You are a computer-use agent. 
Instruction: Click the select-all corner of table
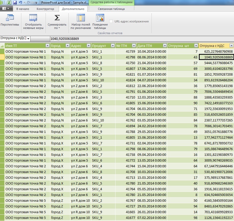click(2, 46)
